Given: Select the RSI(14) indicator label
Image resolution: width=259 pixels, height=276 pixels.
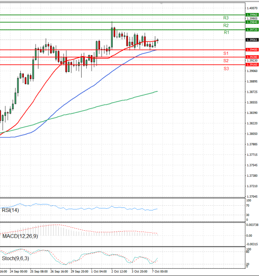Looking at the screenshot, I should [10, 210].
